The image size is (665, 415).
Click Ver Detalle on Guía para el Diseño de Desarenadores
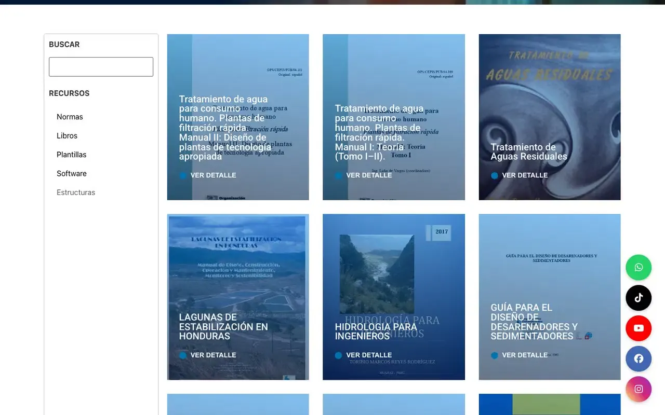(x=525, y=355)
